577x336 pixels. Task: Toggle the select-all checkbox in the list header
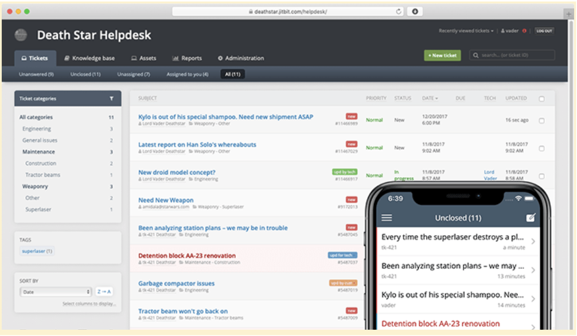pos(541,98)
